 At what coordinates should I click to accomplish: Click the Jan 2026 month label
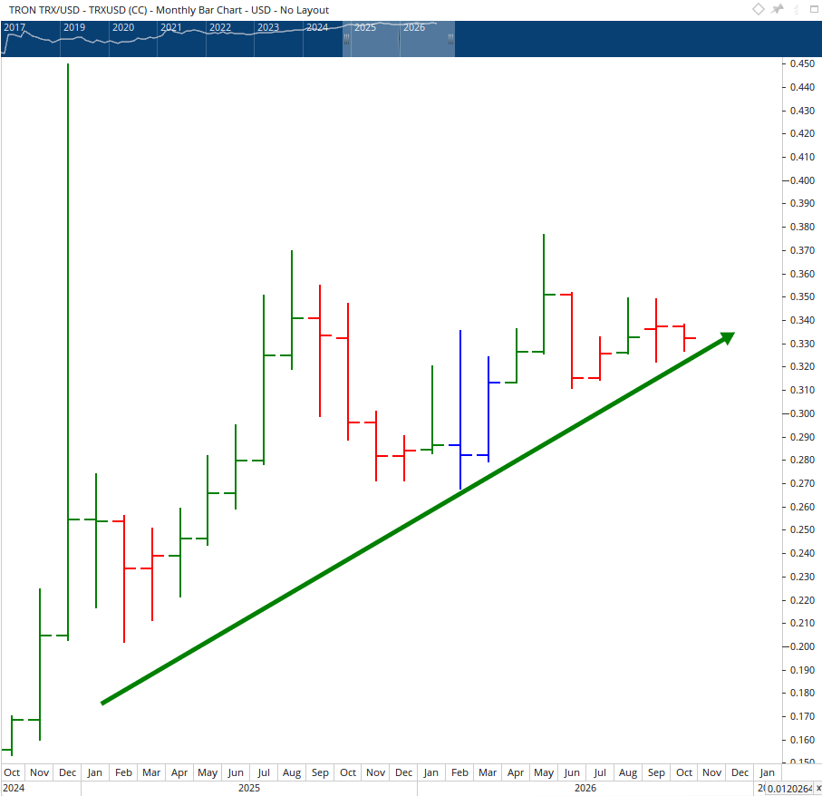[430, 772]
